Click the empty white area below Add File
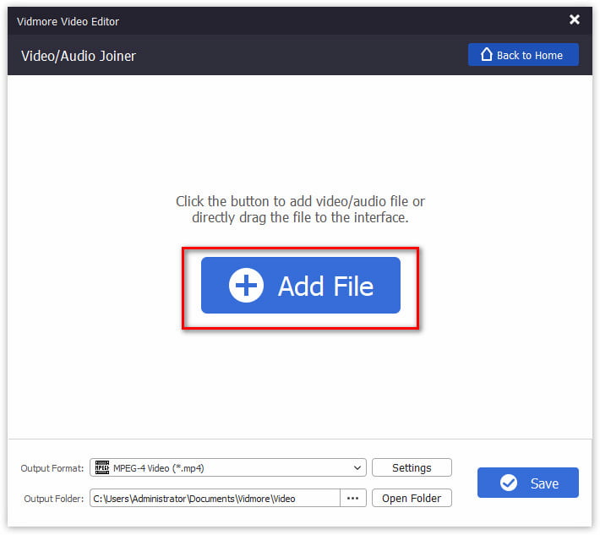Screen dimensions: 600x535 click(x=300, y=380)
